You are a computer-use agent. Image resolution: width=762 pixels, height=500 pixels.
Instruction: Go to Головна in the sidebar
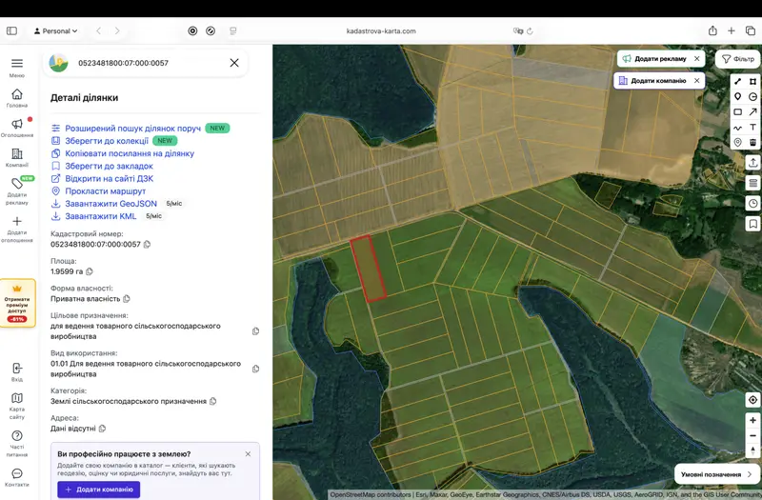coord(17,98)
